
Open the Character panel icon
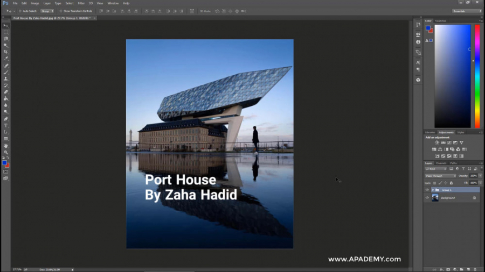pos(418,62)
